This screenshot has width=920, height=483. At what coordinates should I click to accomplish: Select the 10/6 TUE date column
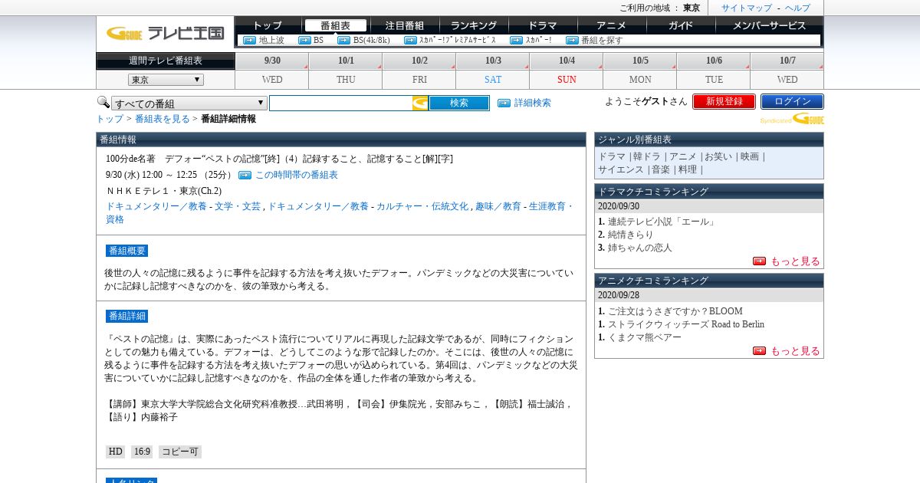coord(714,71)
